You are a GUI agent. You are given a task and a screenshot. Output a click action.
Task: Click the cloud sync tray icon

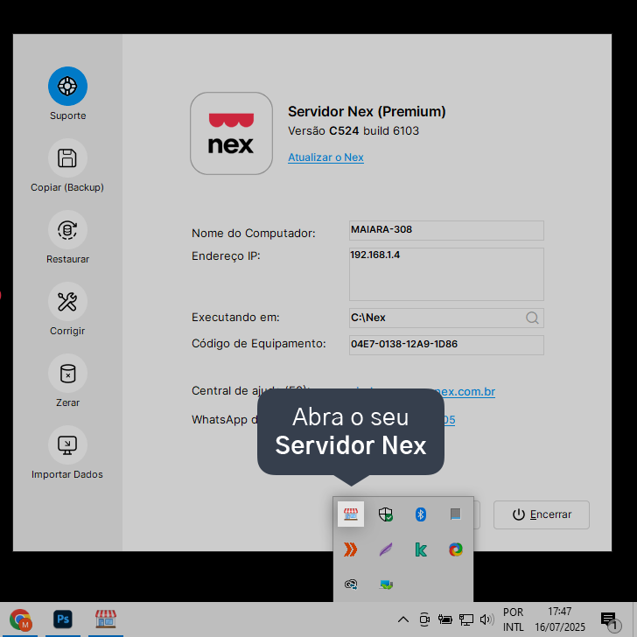tap(351, 584)
